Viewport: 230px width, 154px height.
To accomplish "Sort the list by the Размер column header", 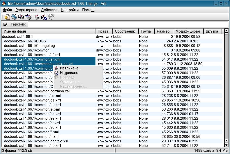I will point(163,31).
